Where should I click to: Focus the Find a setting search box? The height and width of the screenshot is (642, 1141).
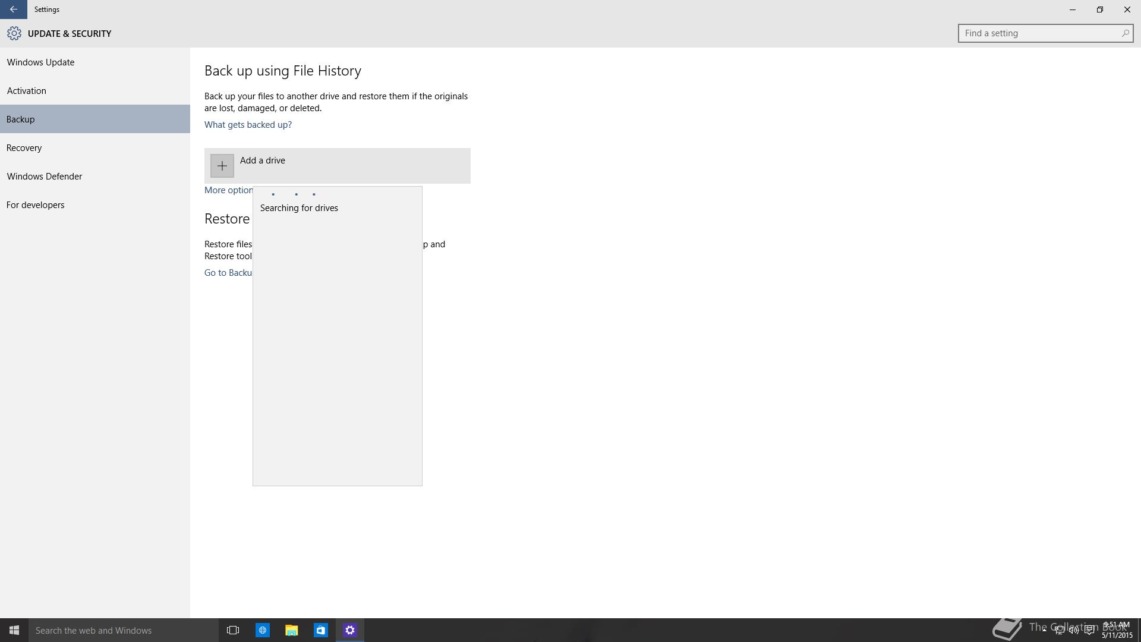click(x=1045, y=33)
